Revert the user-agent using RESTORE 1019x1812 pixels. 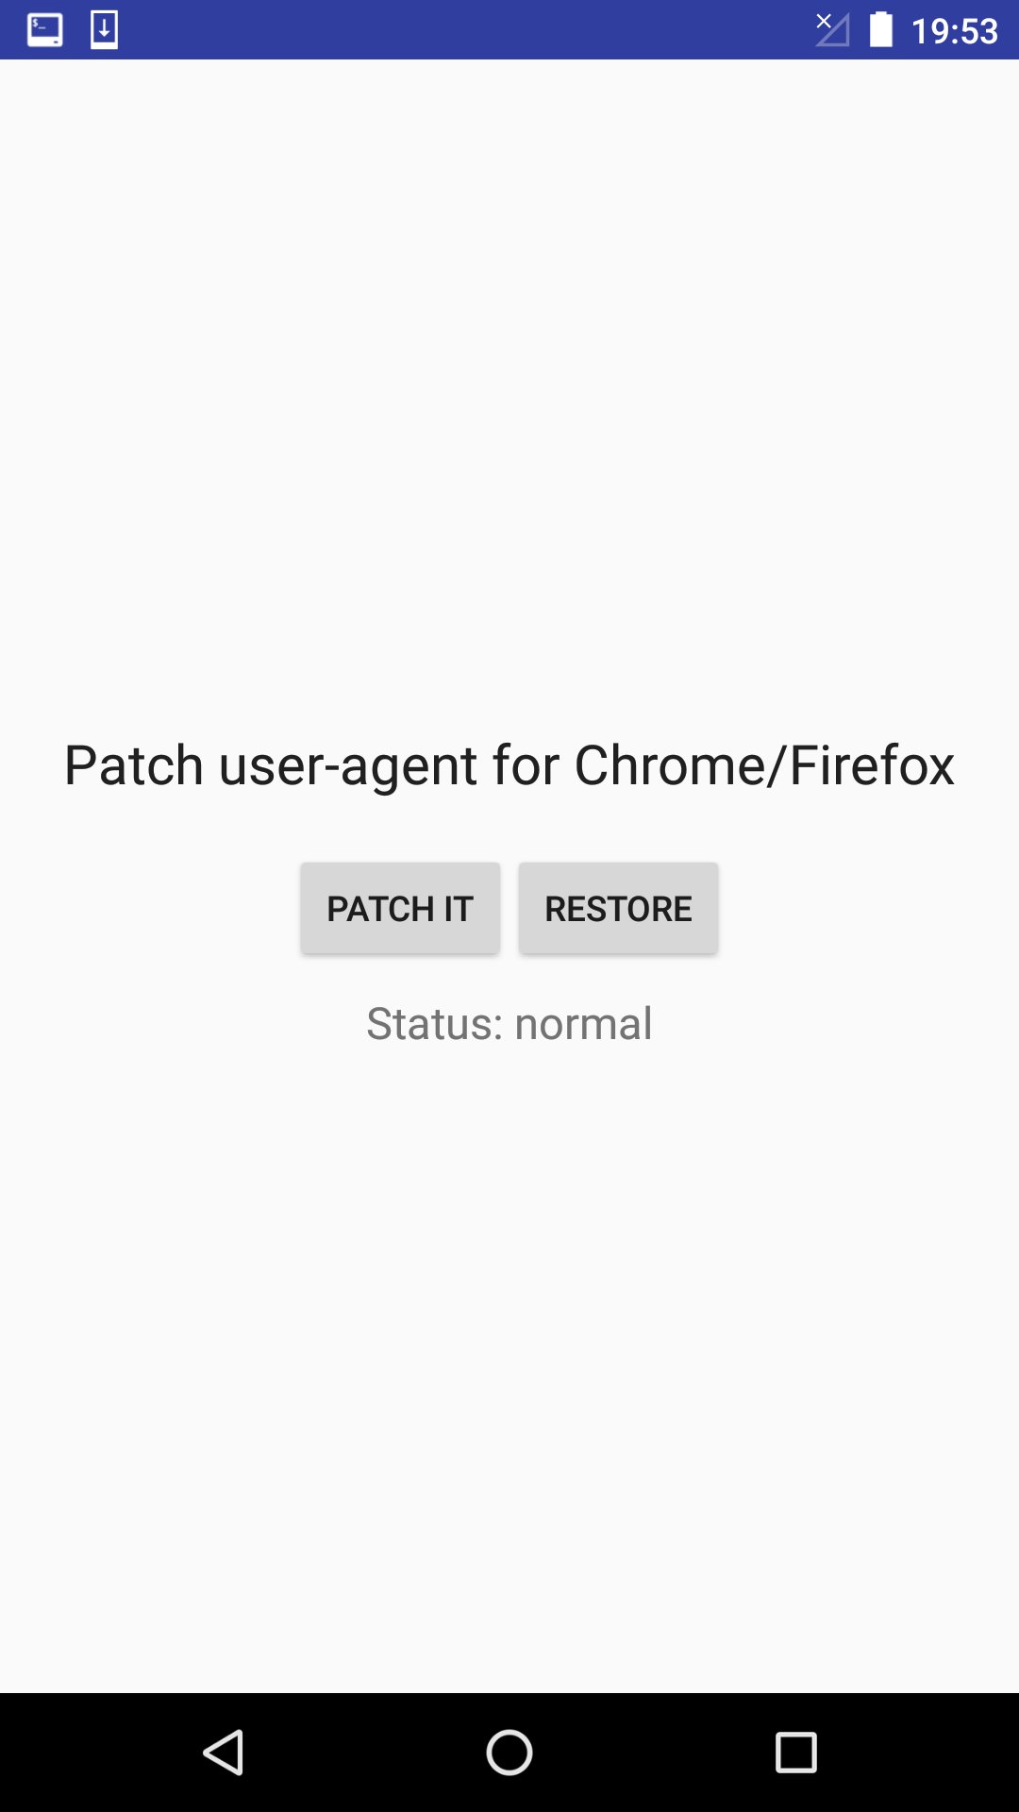pos(618,908)
